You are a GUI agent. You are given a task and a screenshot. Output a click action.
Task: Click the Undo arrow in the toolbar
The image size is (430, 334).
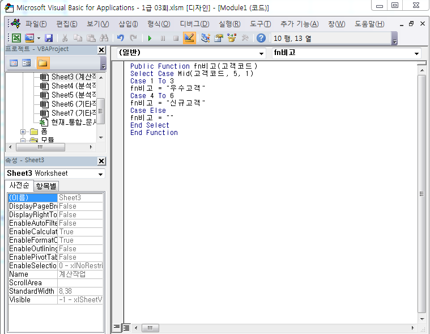pyautogui.click(x=120, y=38)
